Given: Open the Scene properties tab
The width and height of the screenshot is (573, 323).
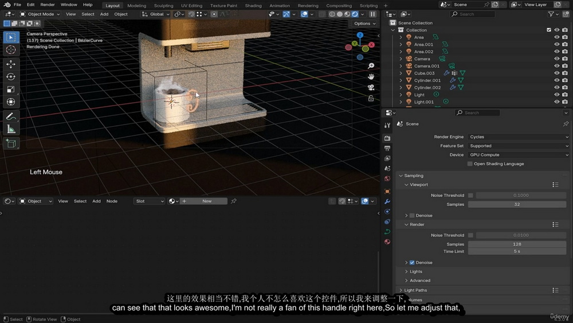Looking at the screenshot, I should click(387, 168).
